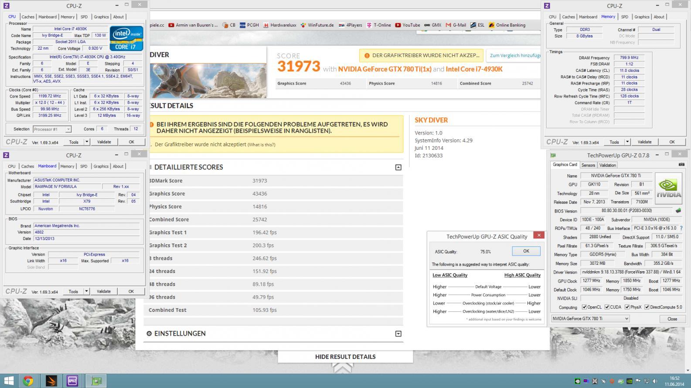Click the Action Center flag tray icon
The width and height of the screenshot is (691, 388).
point(638,381)
